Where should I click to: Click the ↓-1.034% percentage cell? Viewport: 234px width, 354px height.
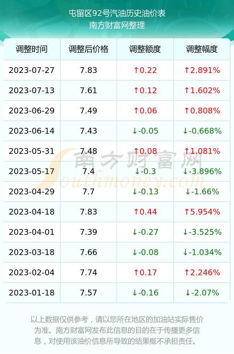[202, 252]
